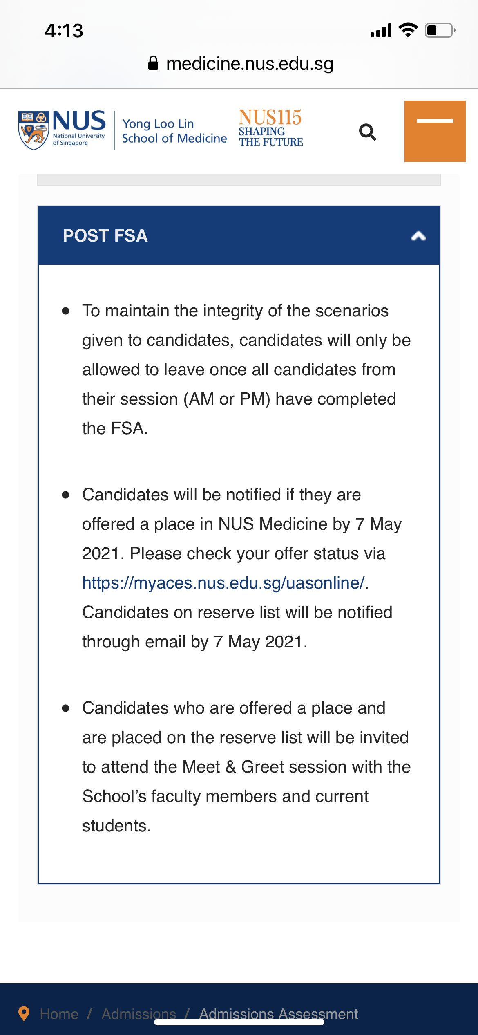Open the Admissions breadcrumb link
The image size is (478, 1035).
pyautogui.click(x=138, y=1014)
